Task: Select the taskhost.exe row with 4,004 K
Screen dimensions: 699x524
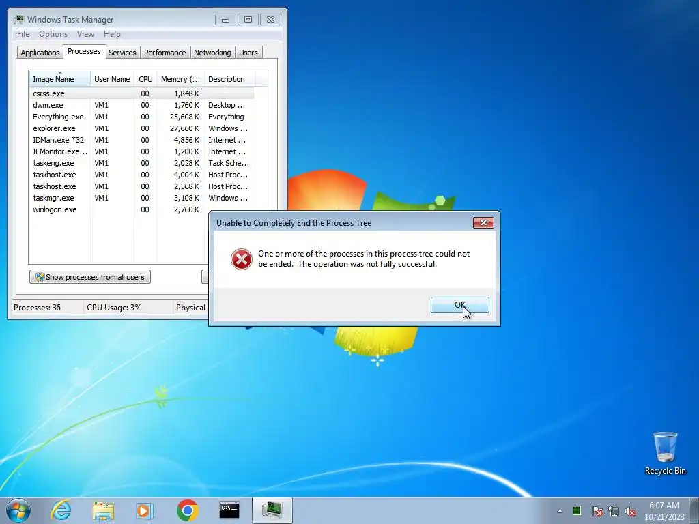Action: [x=142, y=175]
